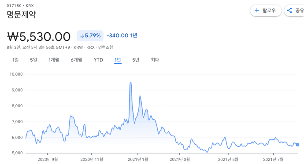Click the blue endpoint dot on chart
Screen dimensions: 304x164
297,145
